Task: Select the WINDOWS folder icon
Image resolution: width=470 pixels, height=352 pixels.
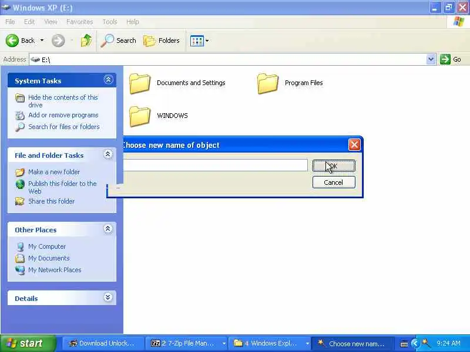Action: pos(140,116)
